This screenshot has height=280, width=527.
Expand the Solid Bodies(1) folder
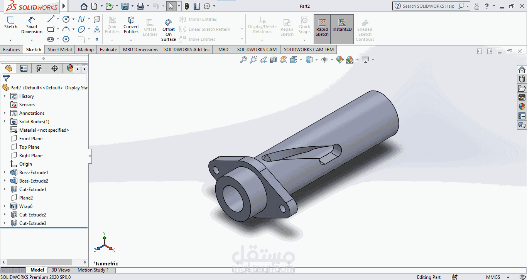pos(5,121)
